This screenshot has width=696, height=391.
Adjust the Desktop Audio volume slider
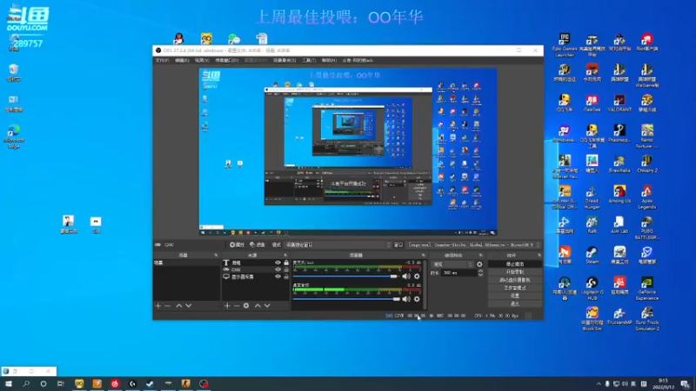(x=345, y=299)
